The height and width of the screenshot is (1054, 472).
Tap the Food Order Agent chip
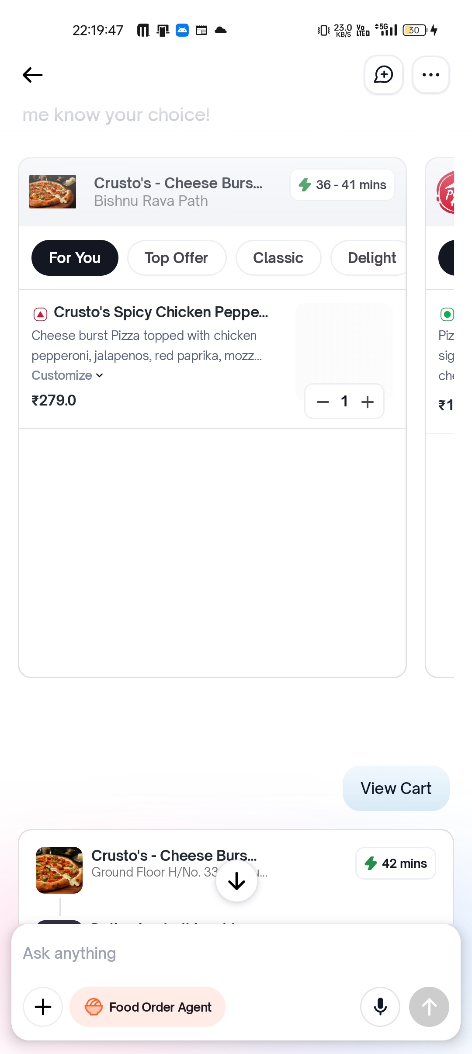click(x=147, y=1006)
